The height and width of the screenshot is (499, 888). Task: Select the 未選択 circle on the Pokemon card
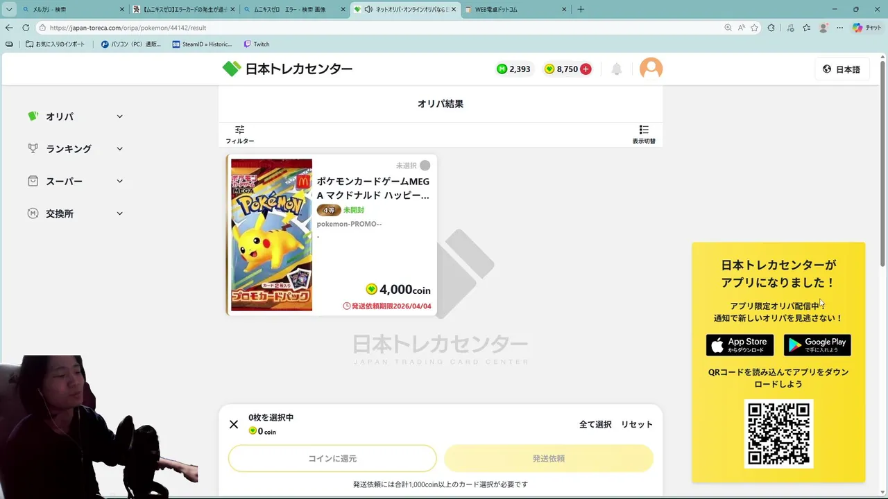point(425,166)
